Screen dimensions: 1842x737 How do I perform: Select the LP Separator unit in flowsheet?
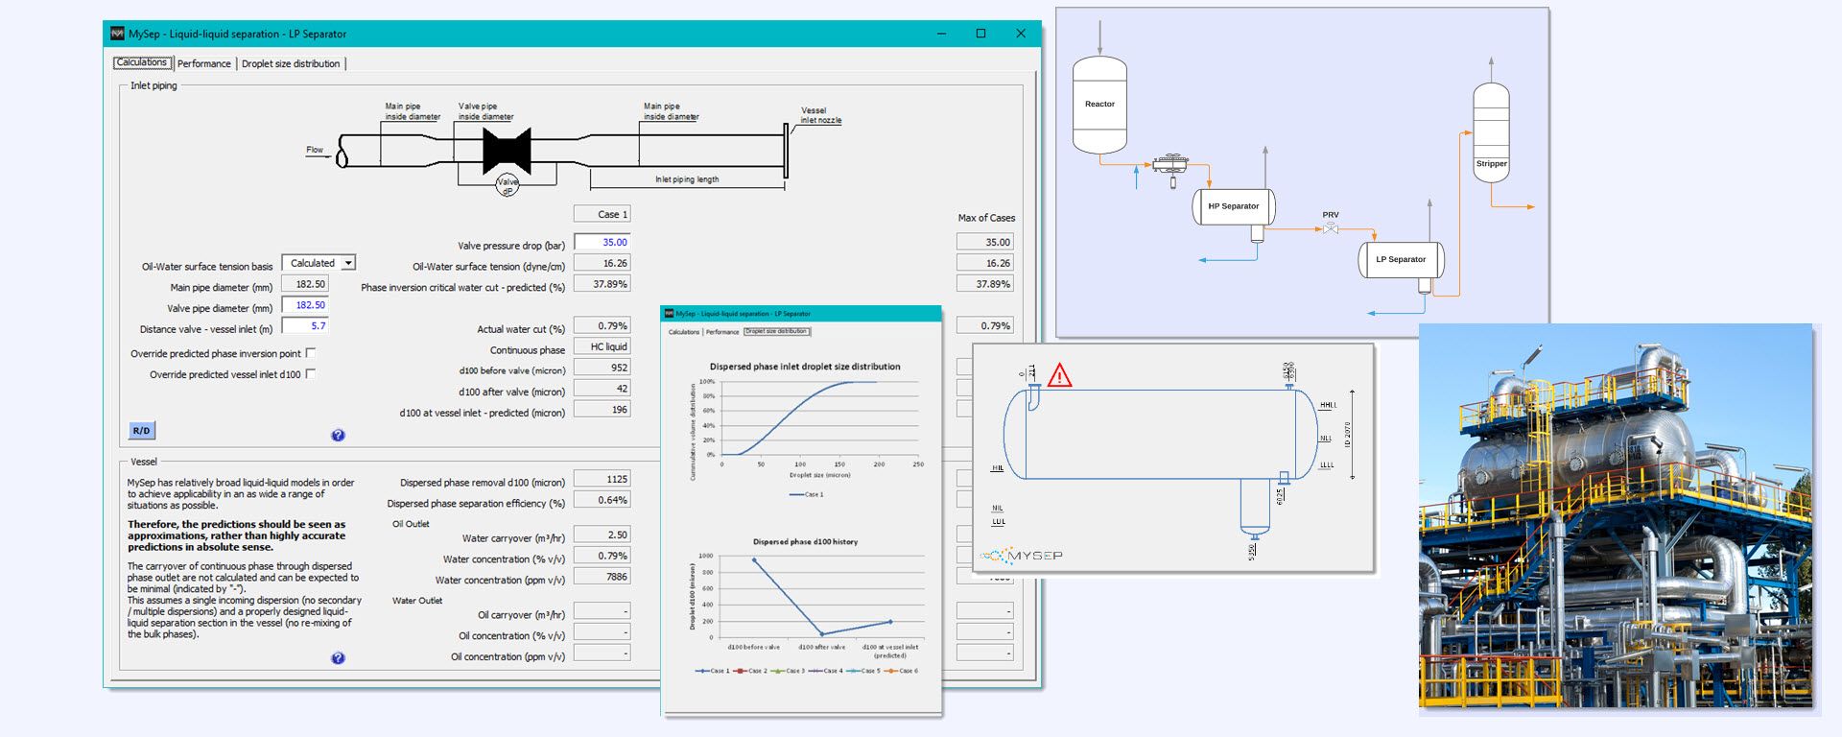coord(1401,260)
